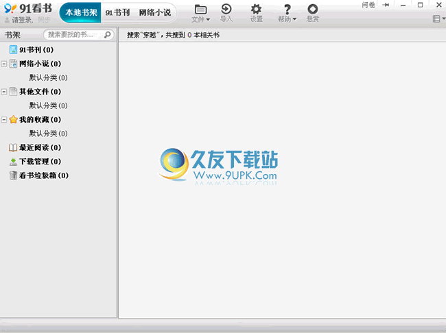Switch to the 网络小说 tab
This screenshot has height=333, width=446.
(155, 12)
